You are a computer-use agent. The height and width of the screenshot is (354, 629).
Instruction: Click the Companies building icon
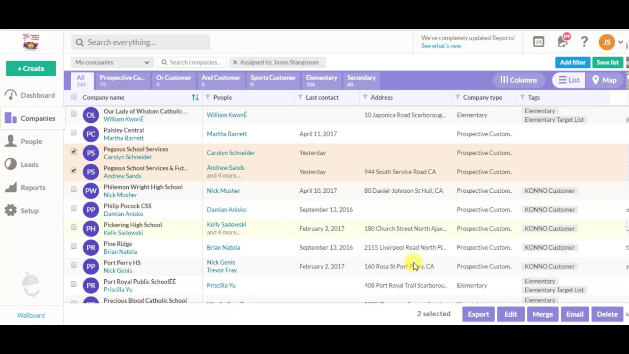coord(11,118)
